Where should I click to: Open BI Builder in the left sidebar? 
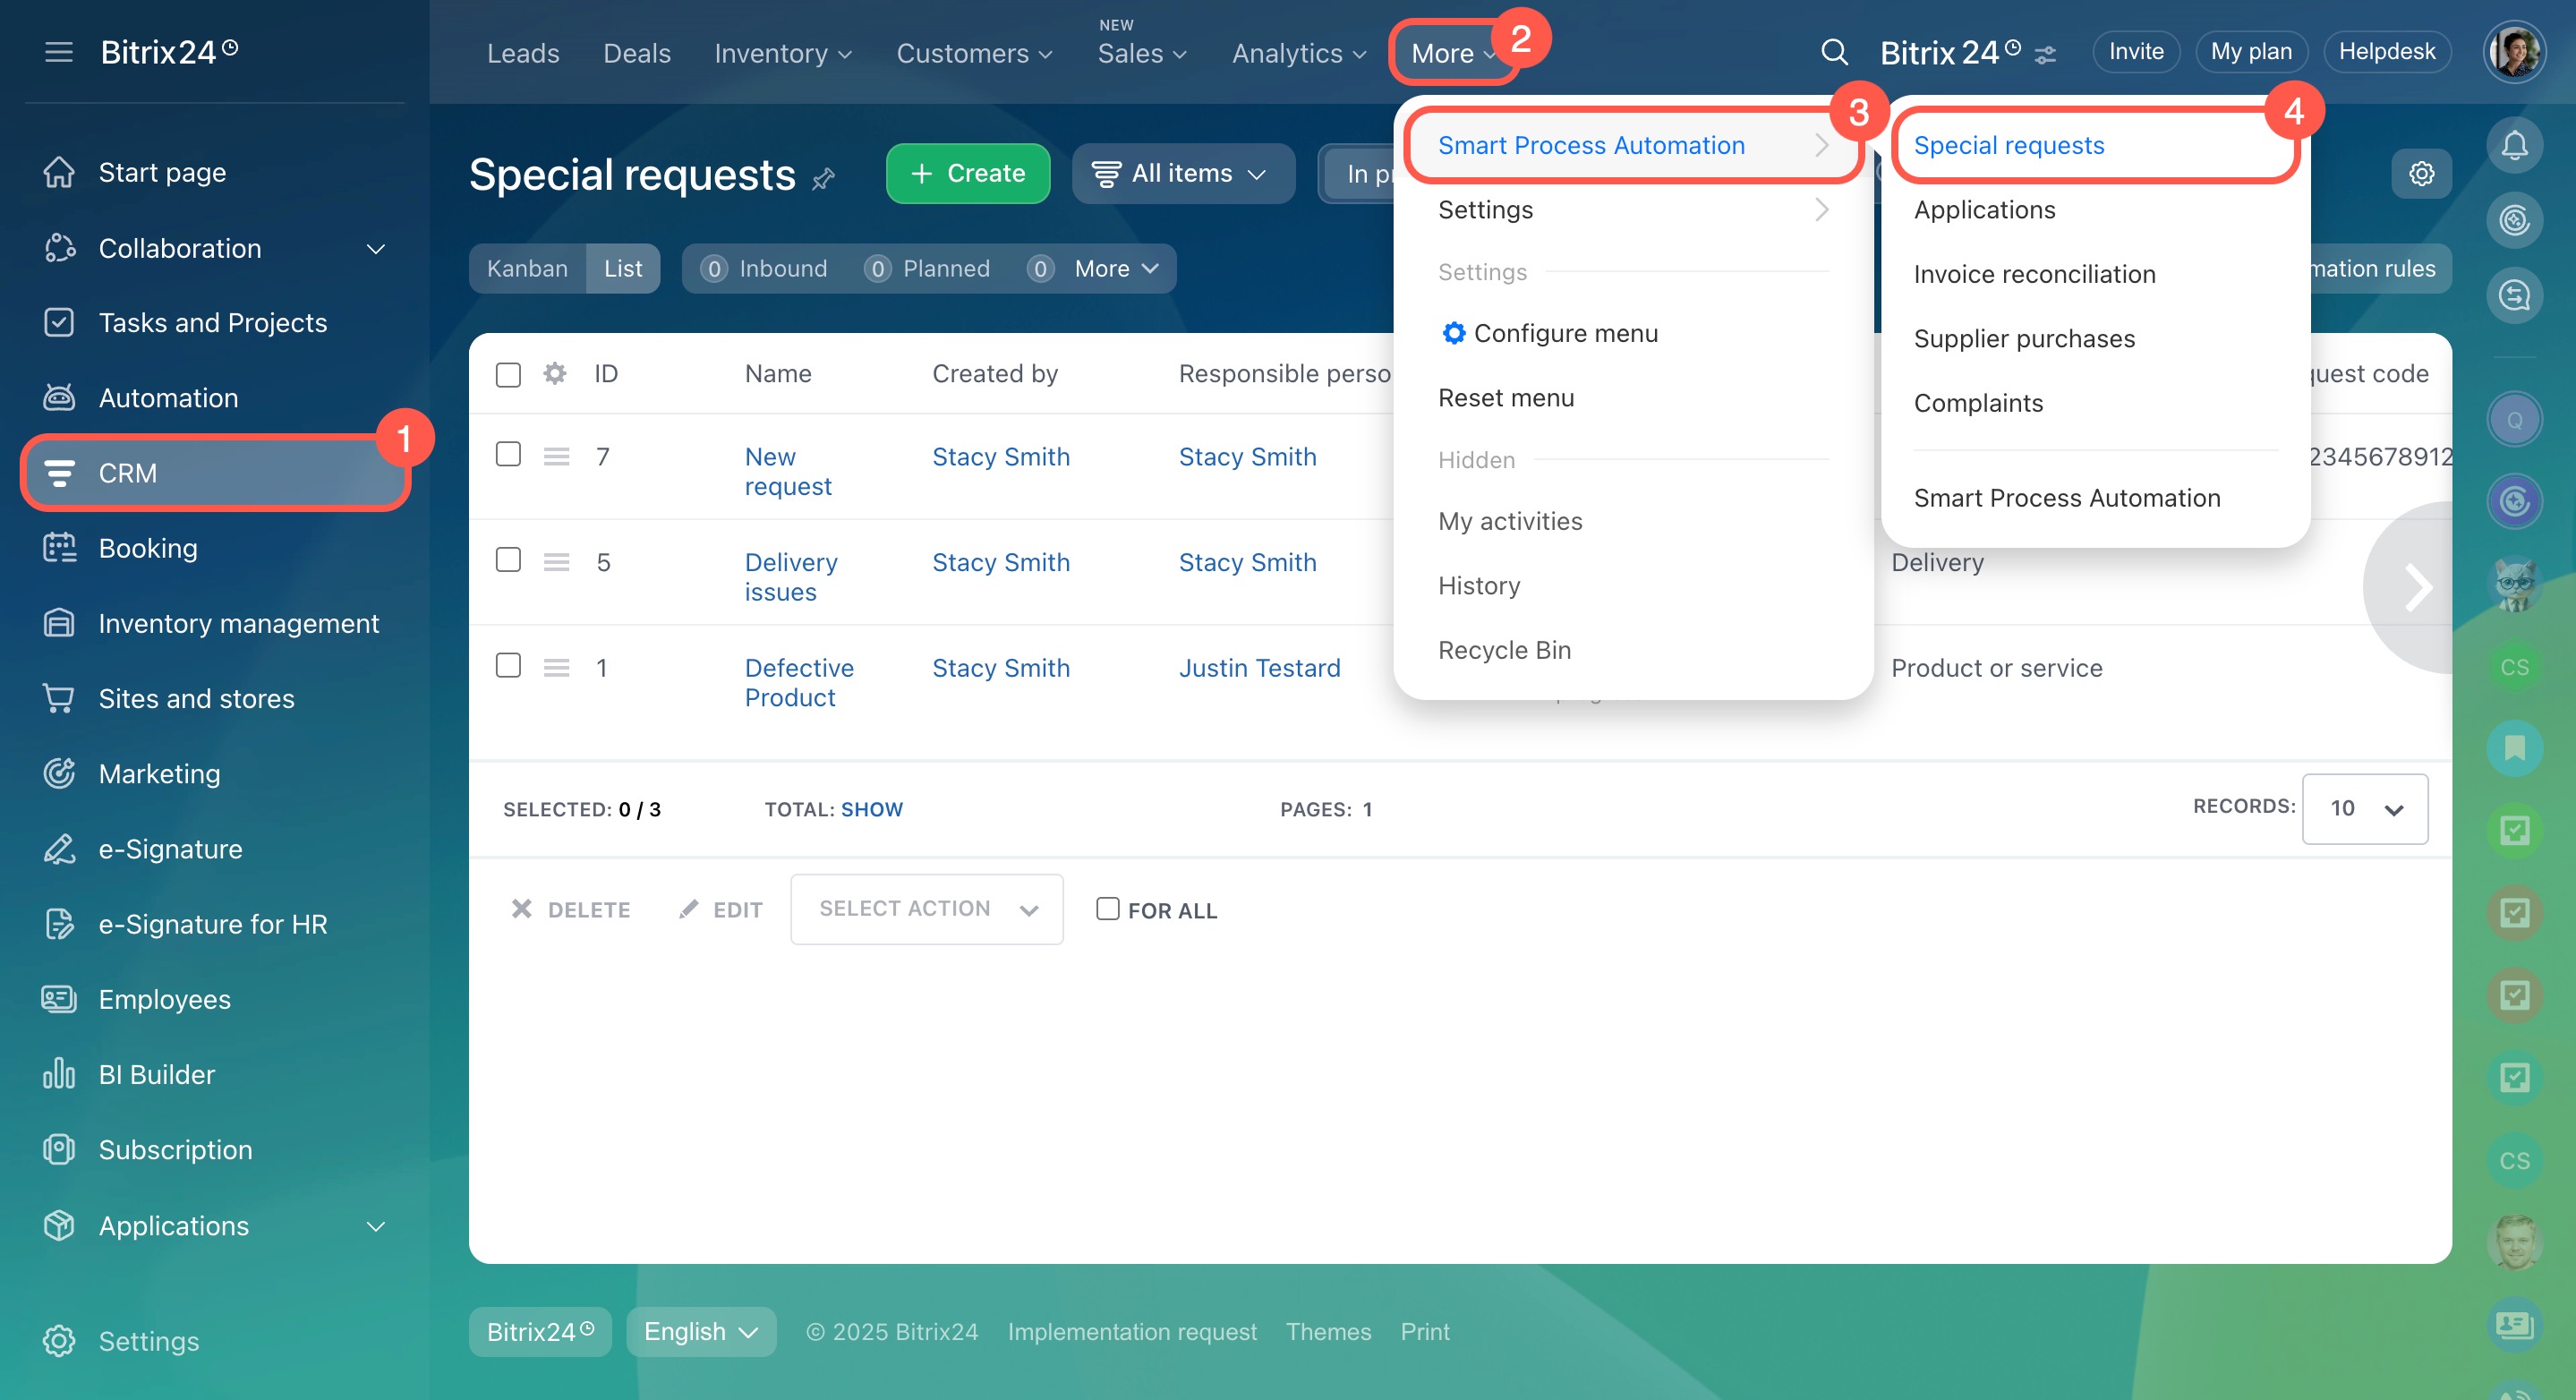point(156,1074)
